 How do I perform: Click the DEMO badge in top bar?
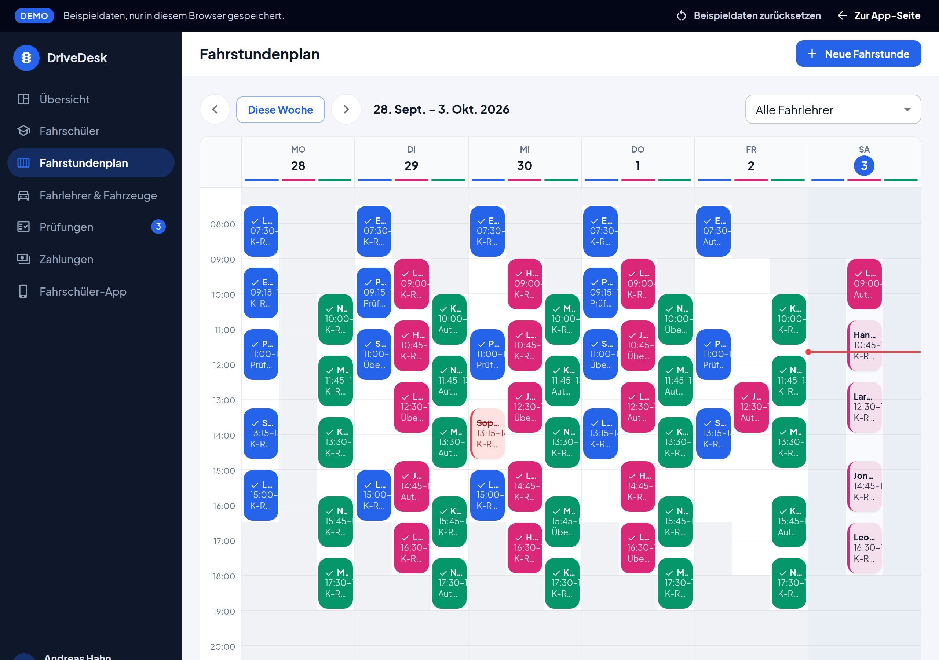34,15
